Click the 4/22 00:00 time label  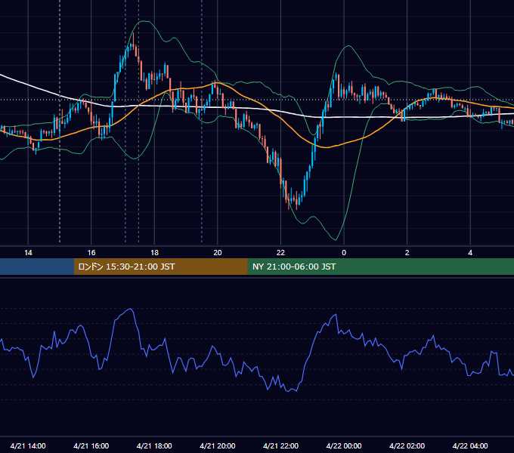(x=344, y=445)
